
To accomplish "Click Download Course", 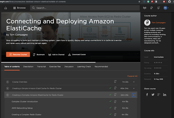I will (x=77, y=54).
